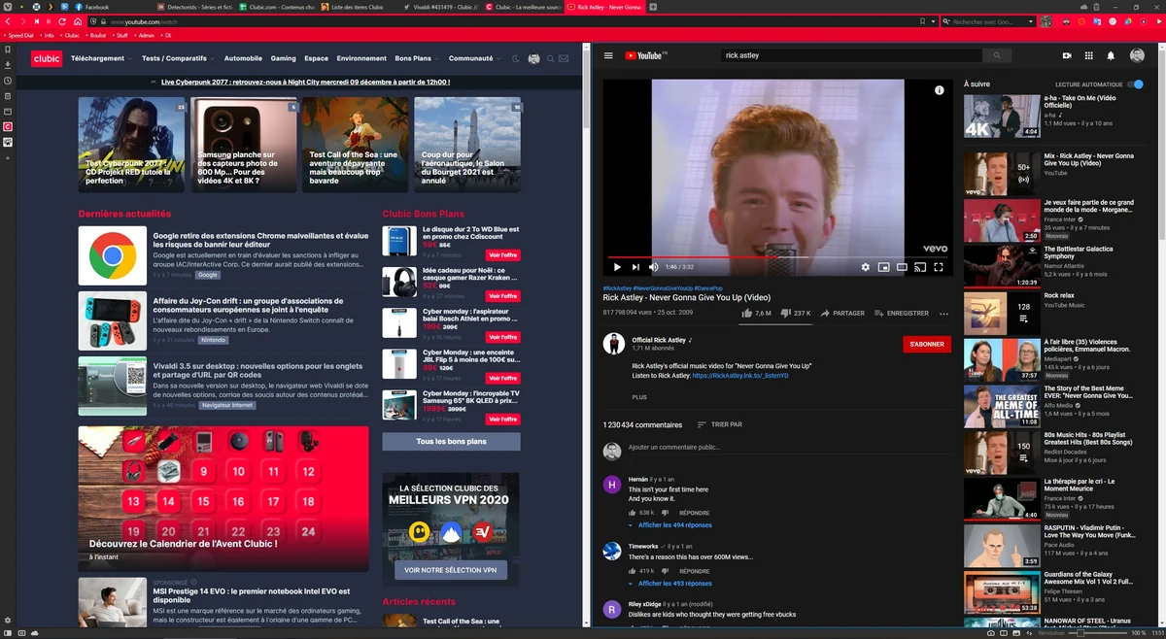Open the a-ha Take On Me video thumbnail
Screen dimensions: 1166x639
point(1002,117)
